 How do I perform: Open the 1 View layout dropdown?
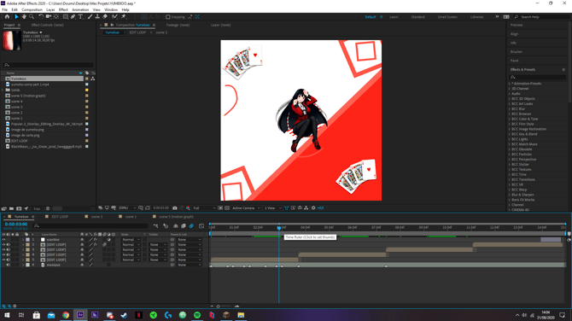point(273,208)
